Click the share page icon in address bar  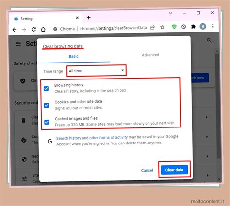pos(152,27)
